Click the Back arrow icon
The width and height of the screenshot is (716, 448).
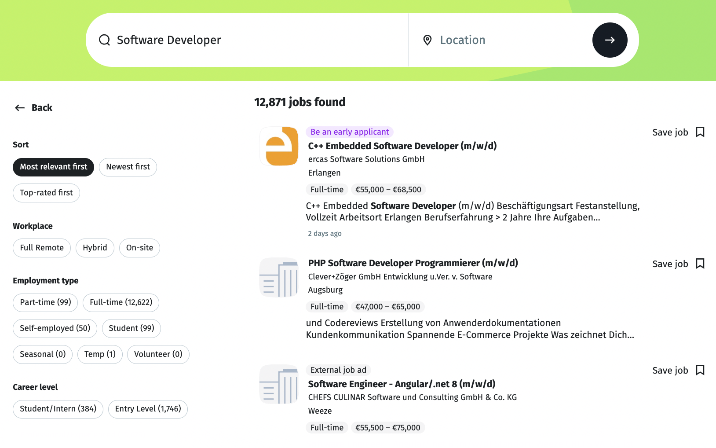click(x=20, y=108)
